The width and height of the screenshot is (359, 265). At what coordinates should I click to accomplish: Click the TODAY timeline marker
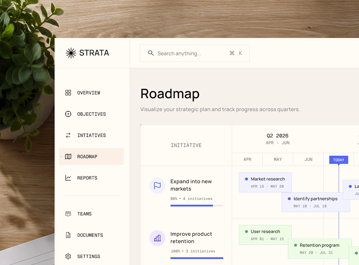[x=339, y=160]
